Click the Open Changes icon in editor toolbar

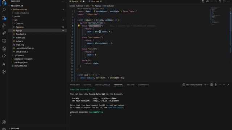click(203, 1)
